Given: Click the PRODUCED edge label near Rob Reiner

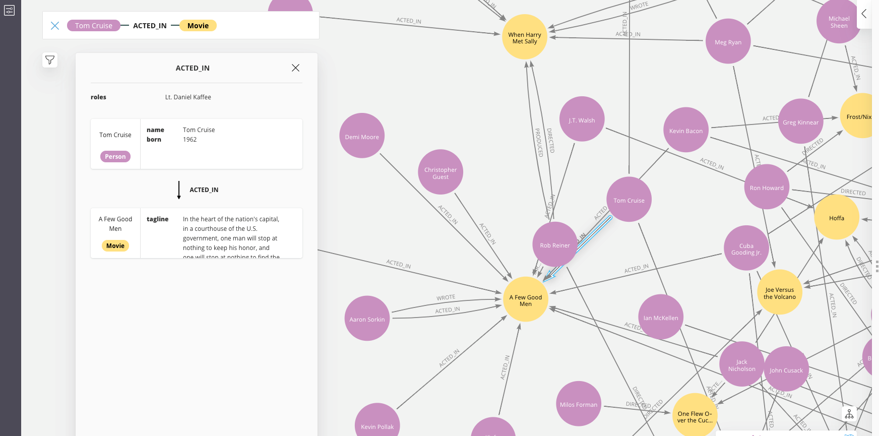Looking at the screenshot, I should click(x=539, y=142).
